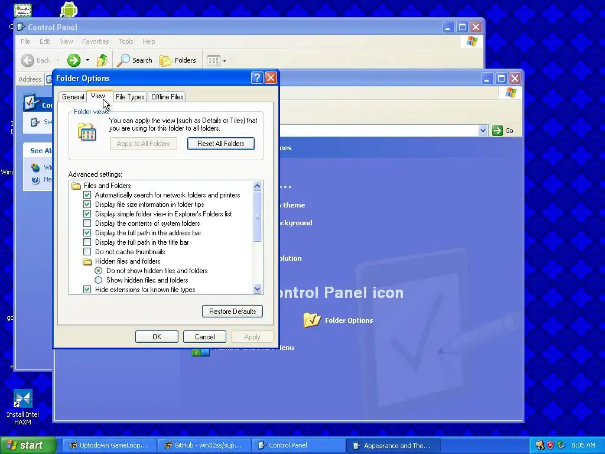
Task: Open Search in Control Panel toolbar
Action: pyautogui.click(x=135, y=60)
